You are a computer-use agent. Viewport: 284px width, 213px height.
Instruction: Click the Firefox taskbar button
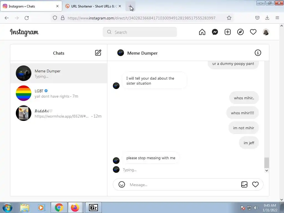click(75, 207)
